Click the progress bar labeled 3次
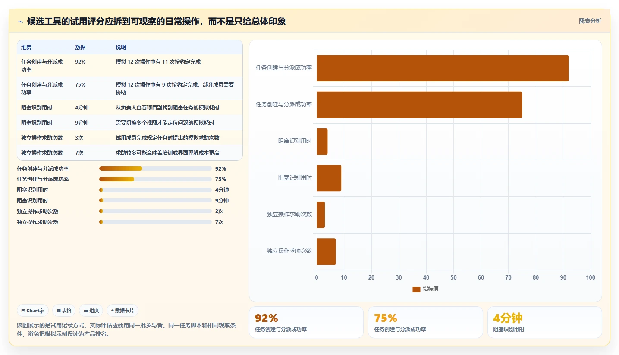Viewport: 619px width, 355px height. [x=155, y=211]
